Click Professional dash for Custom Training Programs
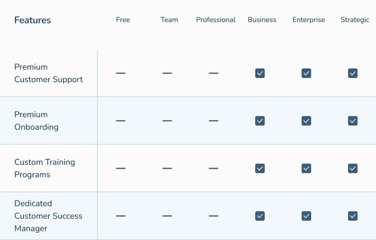This screenshot has height=240, width=376. coord(213,169)
